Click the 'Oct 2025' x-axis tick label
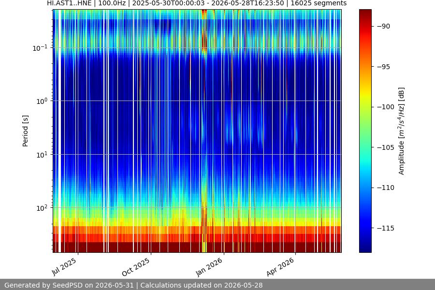The image size is (435, 290). tap(136, 267)
